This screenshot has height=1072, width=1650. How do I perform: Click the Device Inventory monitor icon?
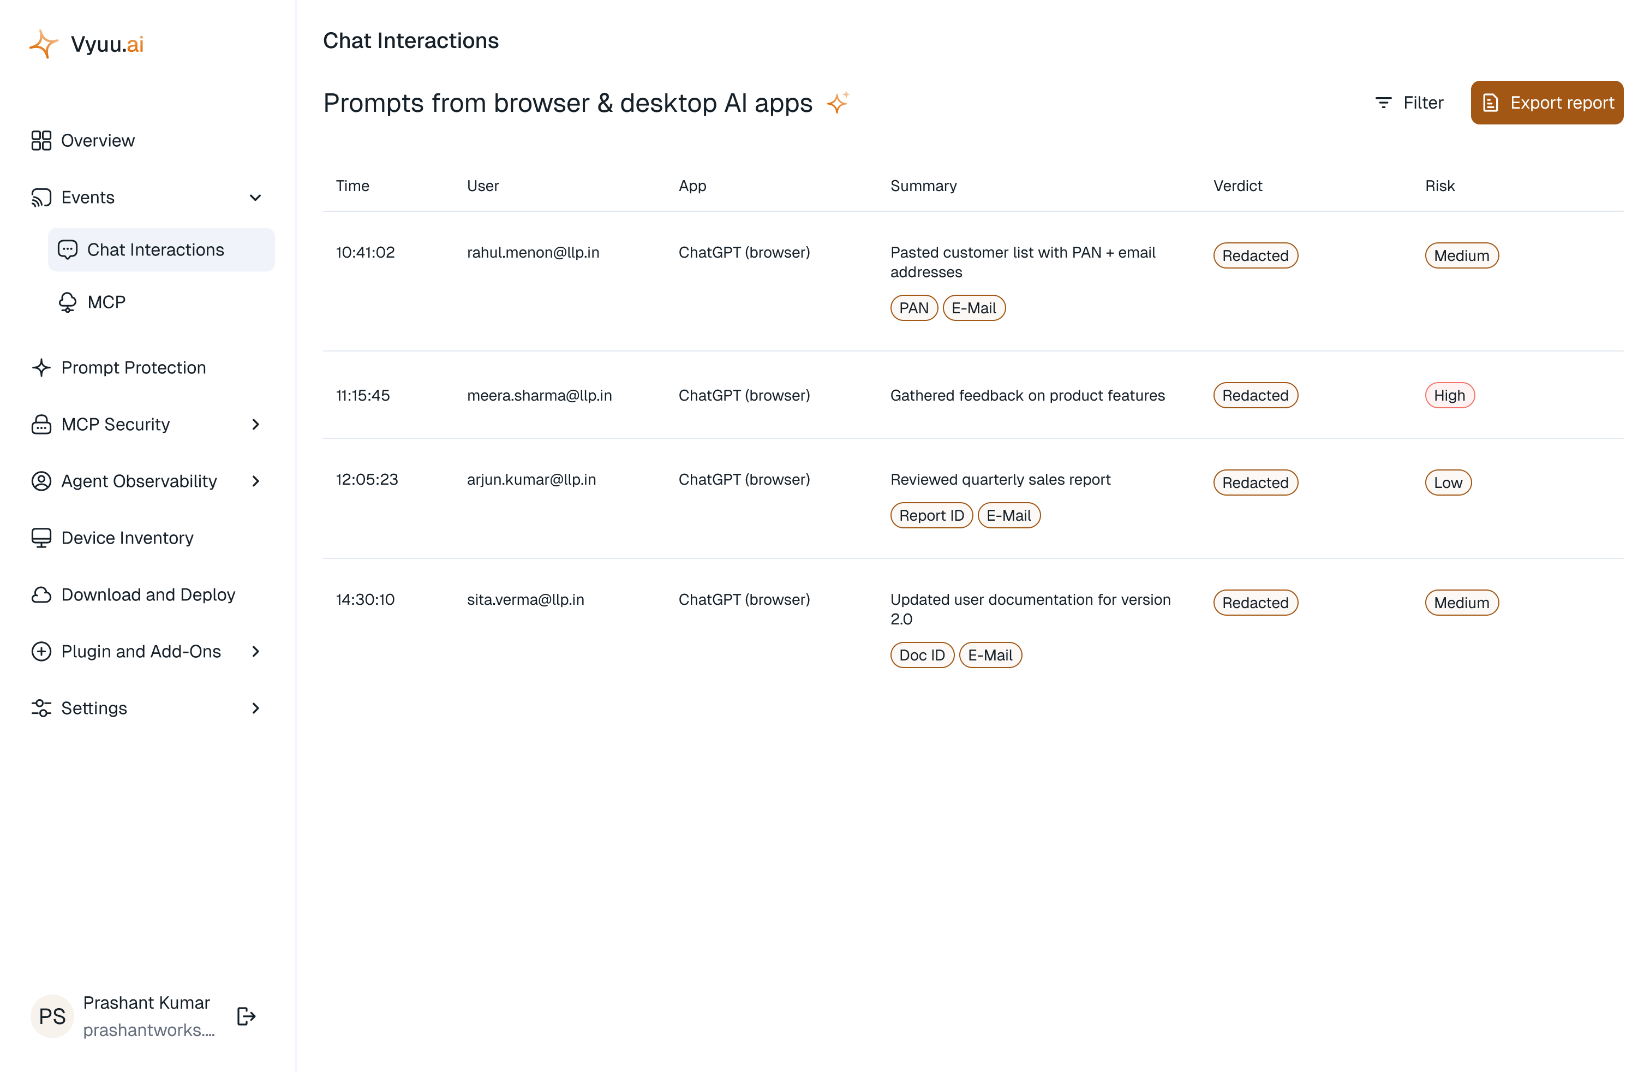click(x=41, y=538)
